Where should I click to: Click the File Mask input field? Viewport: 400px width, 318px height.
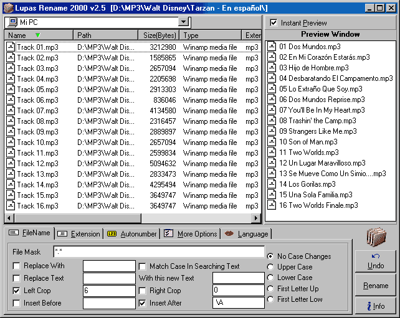(x=159, y=252)
